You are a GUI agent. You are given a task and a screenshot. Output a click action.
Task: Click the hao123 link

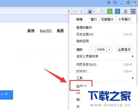46,31
